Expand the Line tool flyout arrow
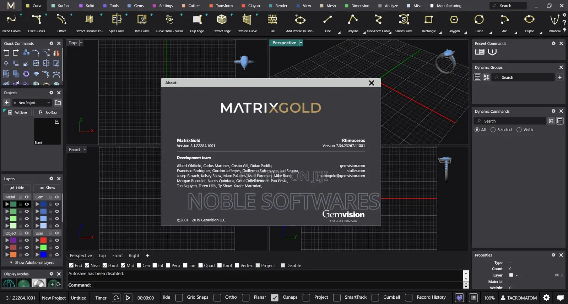The width and height of the screenshot is (568, 304). coord(339,33)
